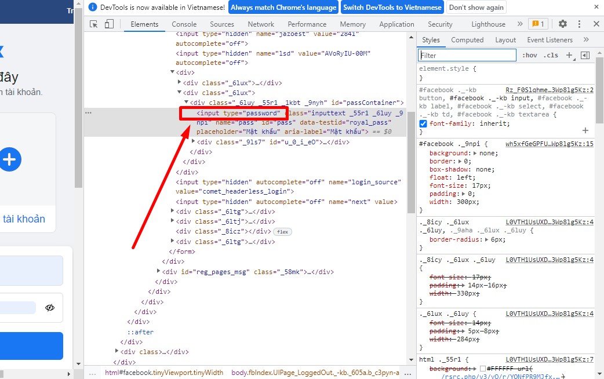The width and height of the screenshot is (604, 379).
Task: Toggle the :hov element state button
Action: [530, 56]
